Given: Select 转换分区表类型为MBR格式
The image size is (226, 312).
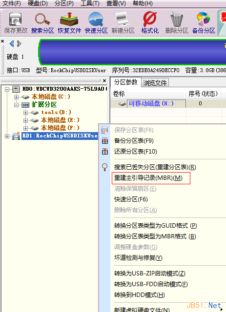Looking at the screenshot, I should (x=155, y=236).
